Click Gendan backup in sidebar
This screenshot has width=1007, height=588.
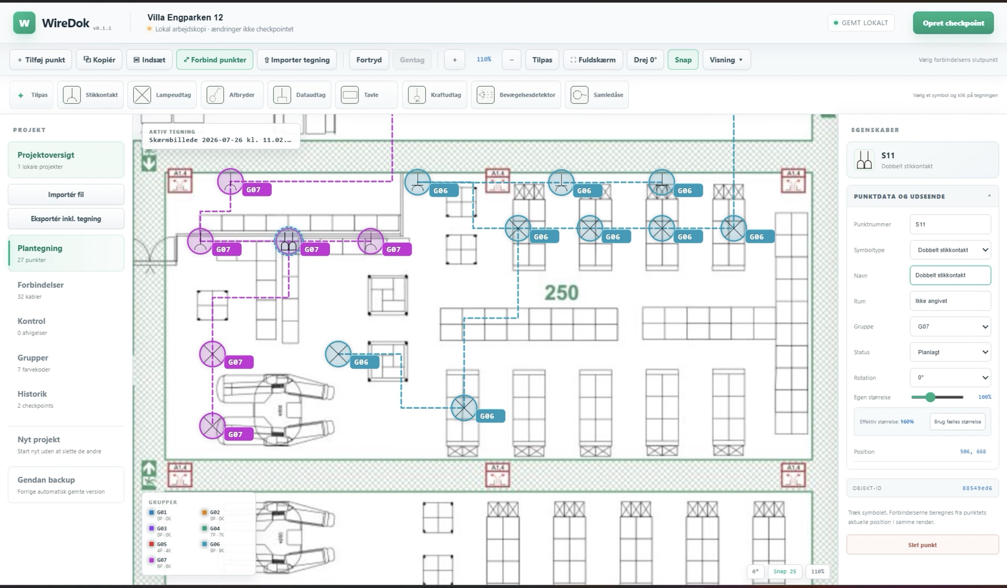(66, 485)
